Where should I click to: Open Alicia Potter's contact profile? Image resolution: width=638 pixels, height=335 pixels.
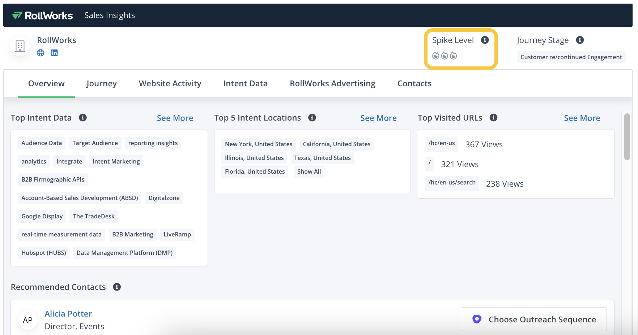tap(68, 314)
